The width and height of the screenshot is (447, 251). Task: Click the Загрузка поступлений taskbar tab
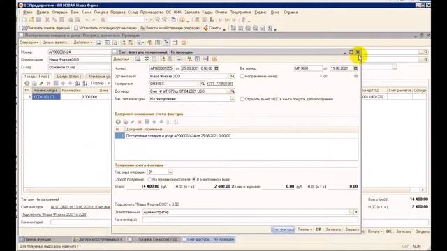point(98,240)
